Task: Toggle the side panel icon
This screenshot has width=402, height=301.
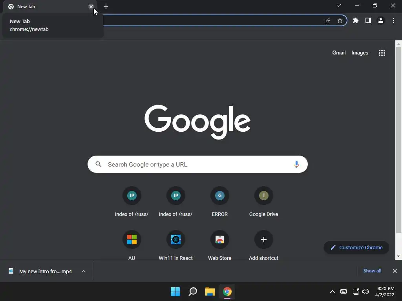Action: [368, 20]
